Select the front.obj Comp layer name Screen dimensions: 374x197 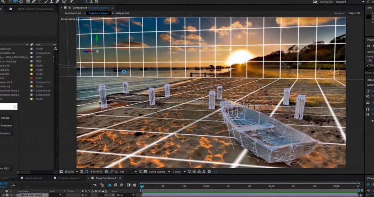point(31,195)
